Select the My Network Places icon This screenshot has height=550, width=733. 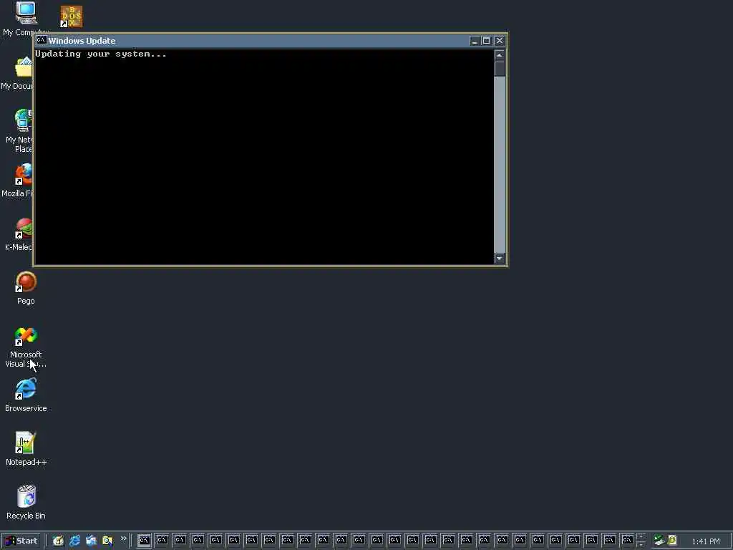(23, 120)
